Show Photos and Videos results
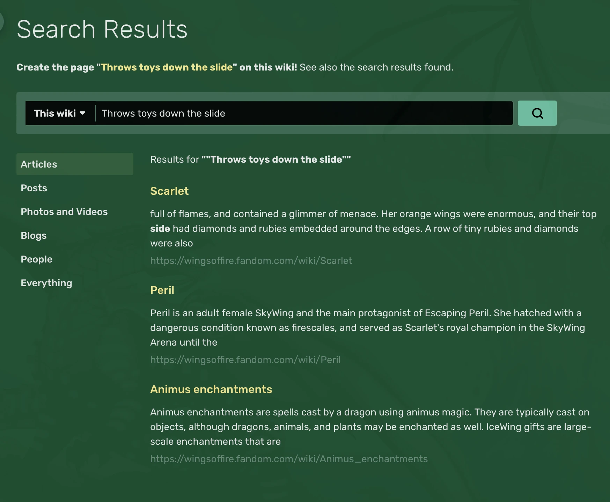Screen dimensions: 610x502 (64, 212)
